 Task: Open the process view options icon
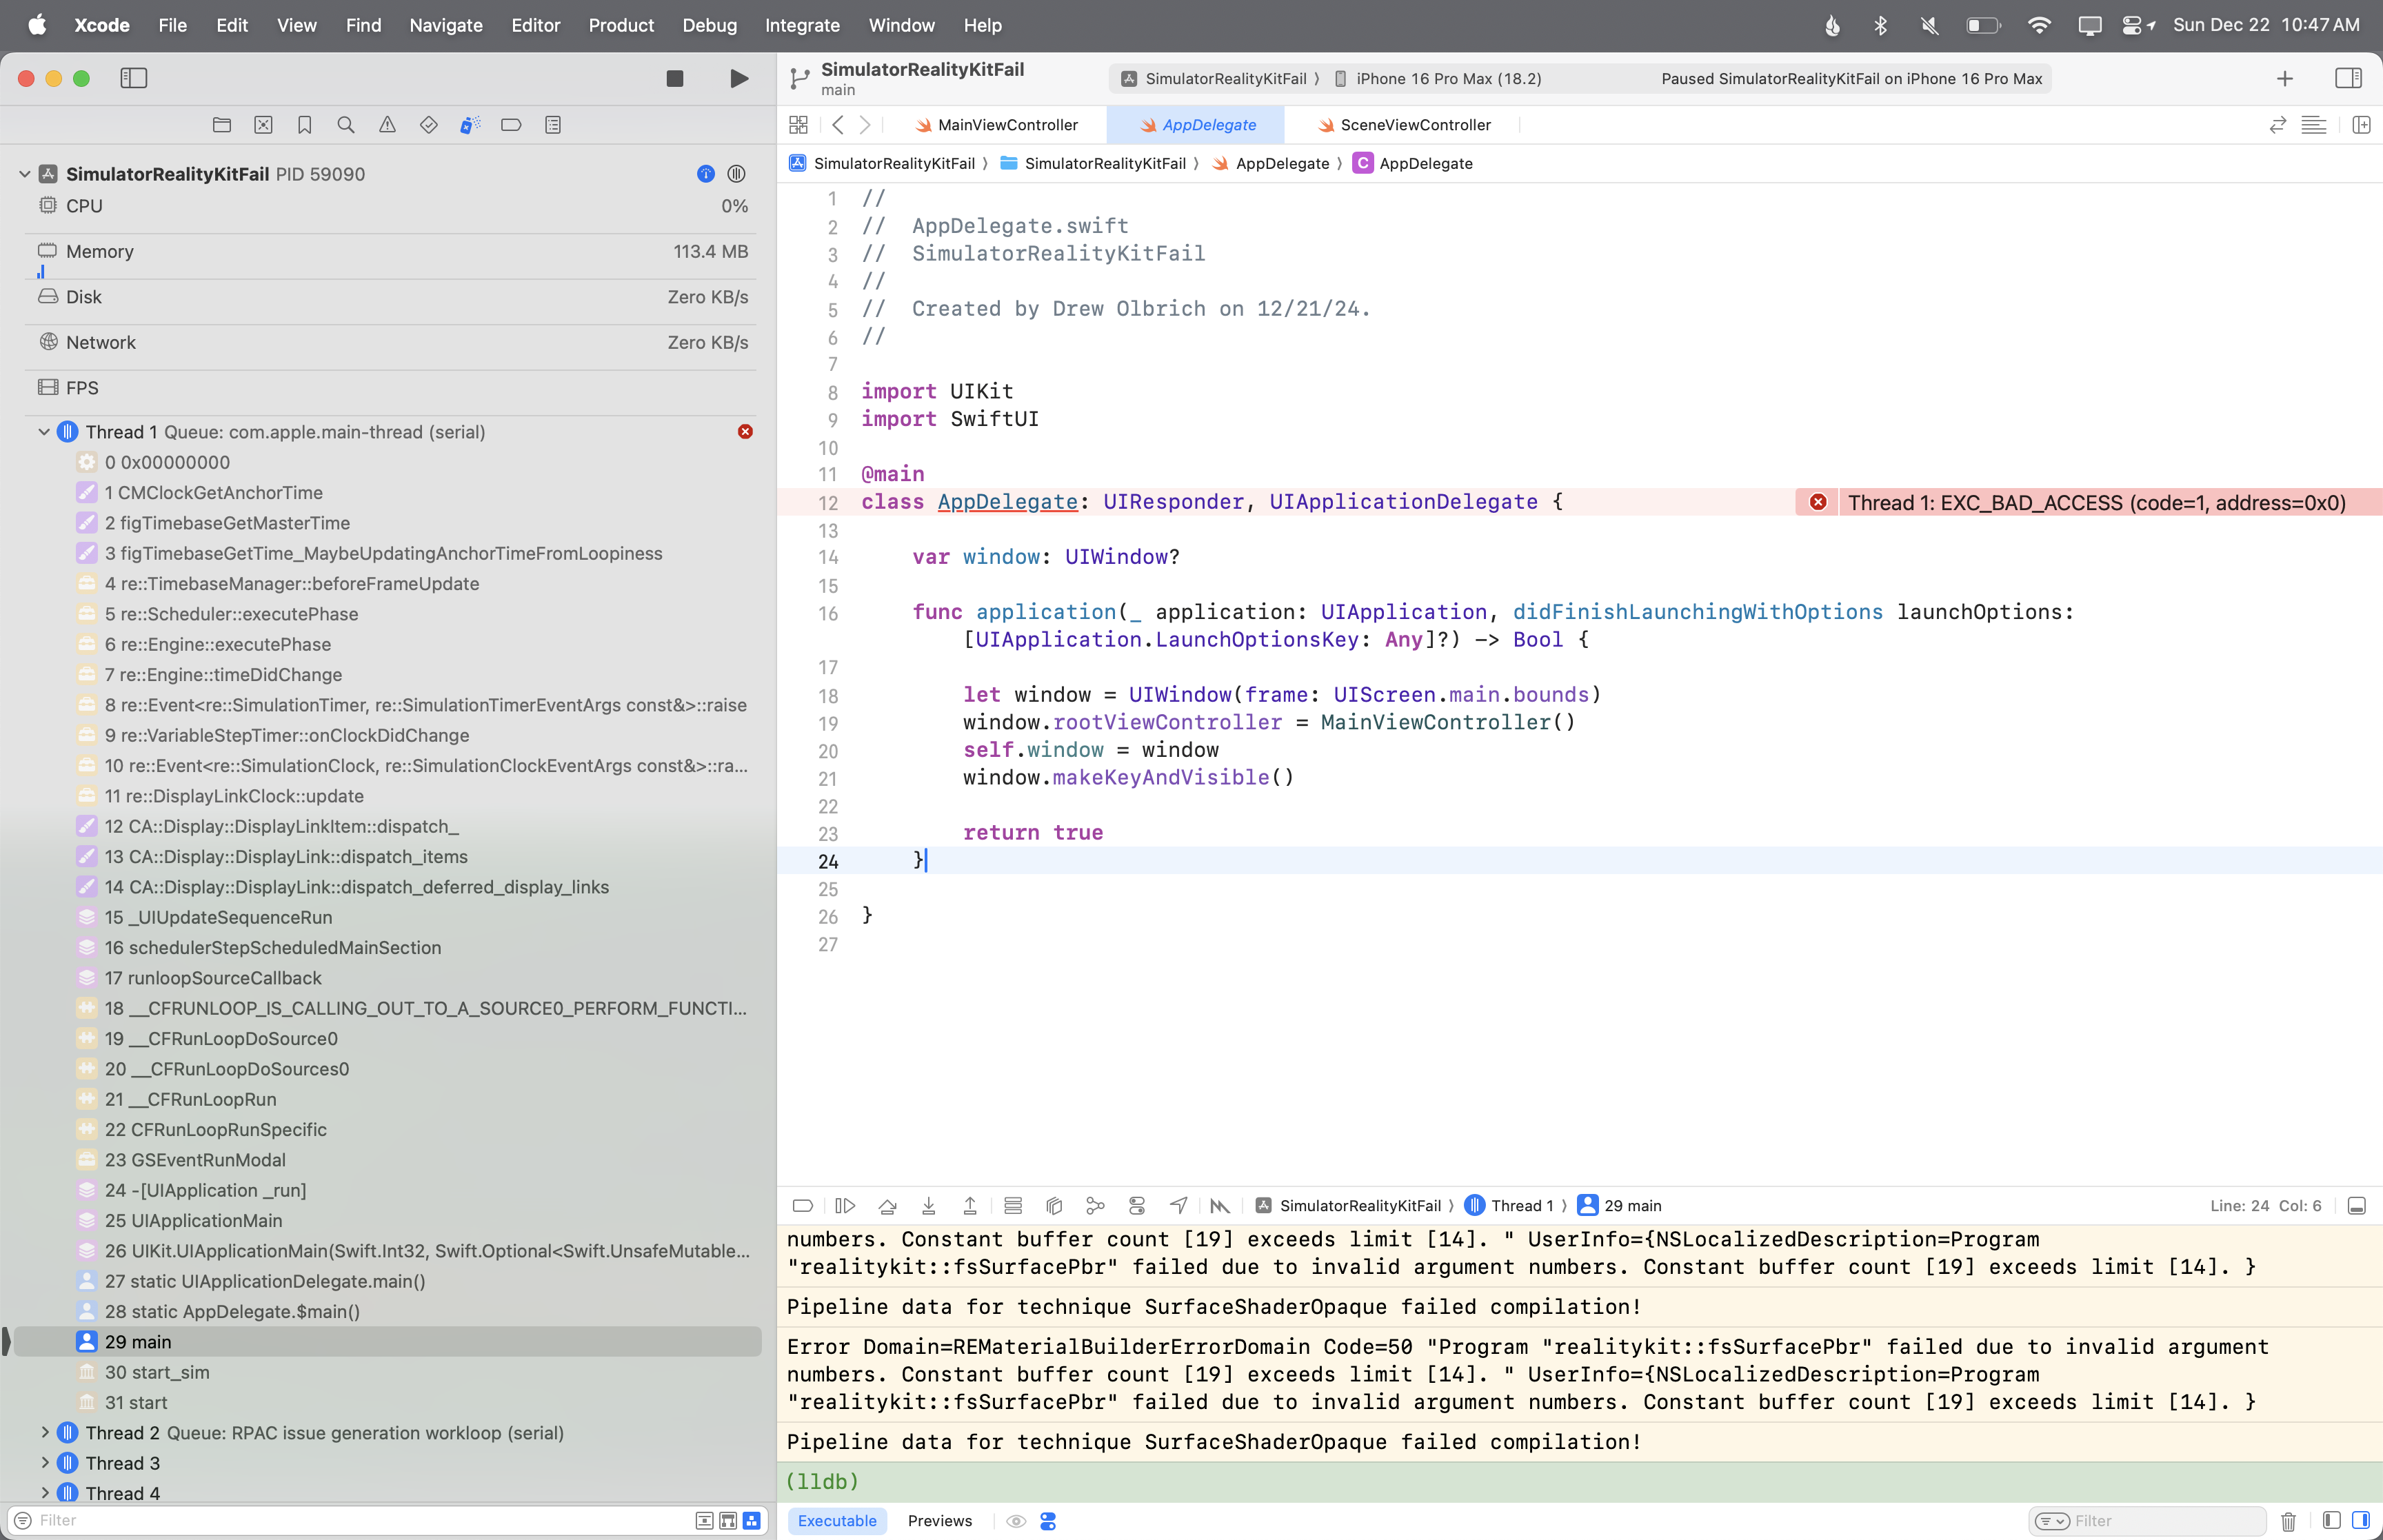click(737, 174)
